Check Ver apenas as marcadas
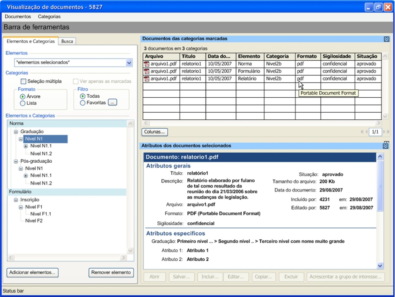Viewport: 395px width, 297px height. (75, 81)
